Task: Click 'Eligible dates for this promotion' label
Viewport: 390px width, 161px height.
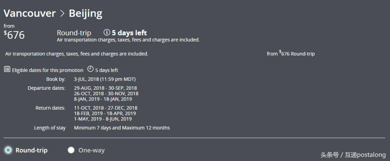Action: pos(48,70)
